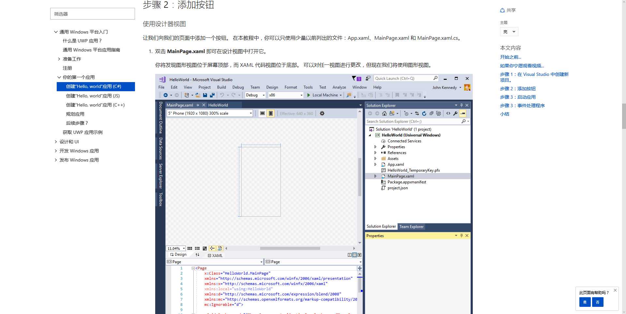Open the Tools menu in Visual Studio
This screenshot has width=626, height=314.
308,87
